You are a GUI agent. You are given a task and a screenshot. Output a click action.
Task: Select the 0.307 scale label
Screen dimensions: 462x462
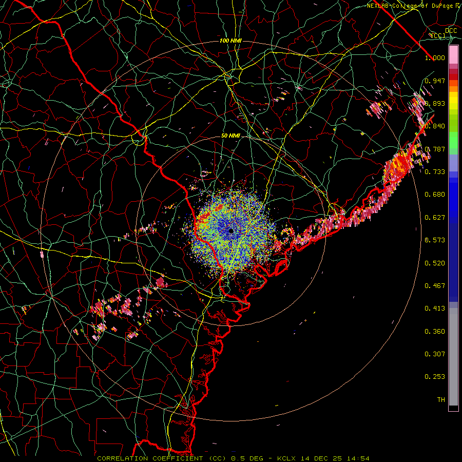[x=435, y=354]
